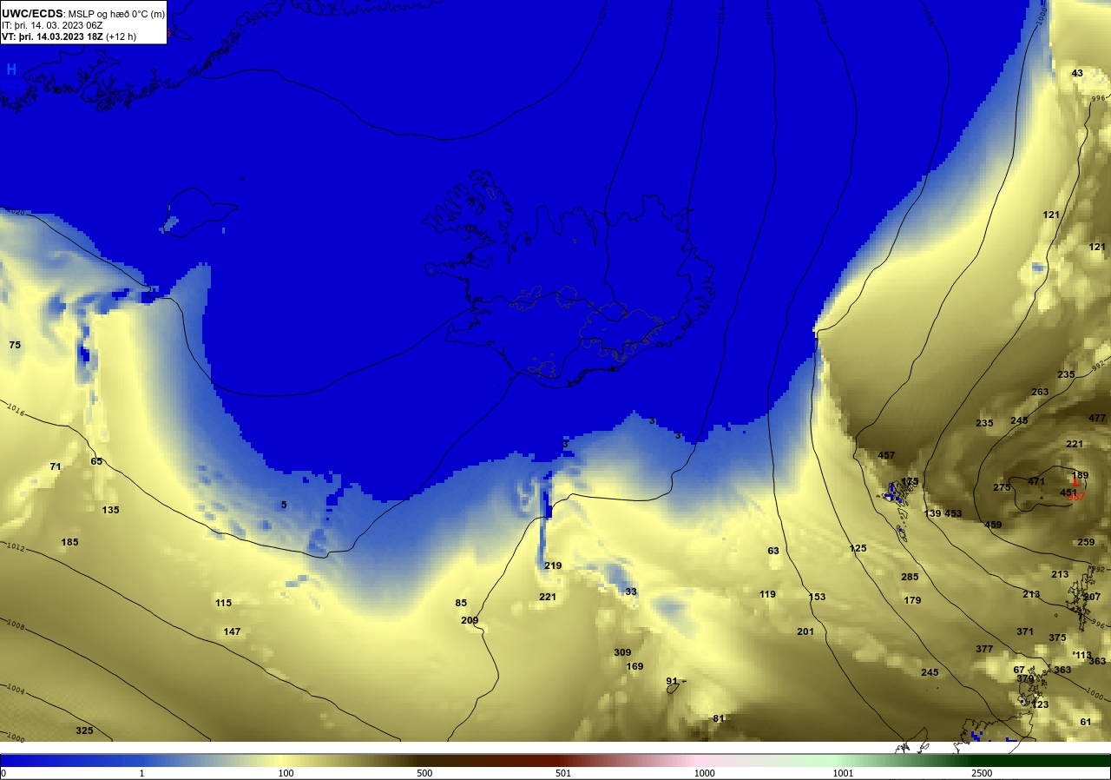Click the height value 185
1111x780 pixels.
coord(69,542)
